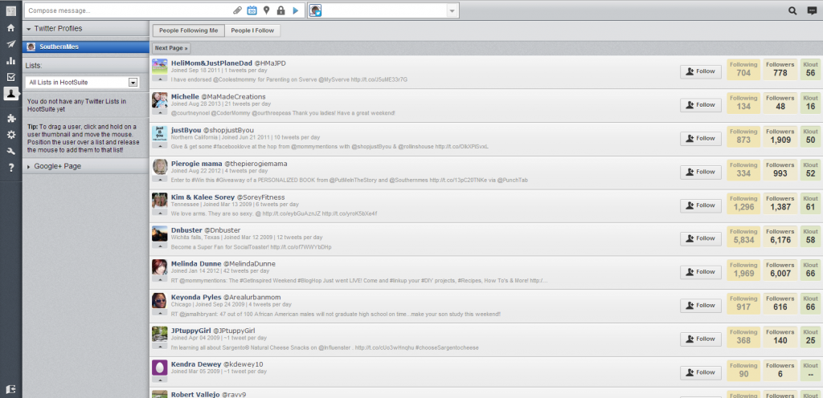
Task: Expand arrow under Pierogie mama avatar
Action: click(160, 179)
